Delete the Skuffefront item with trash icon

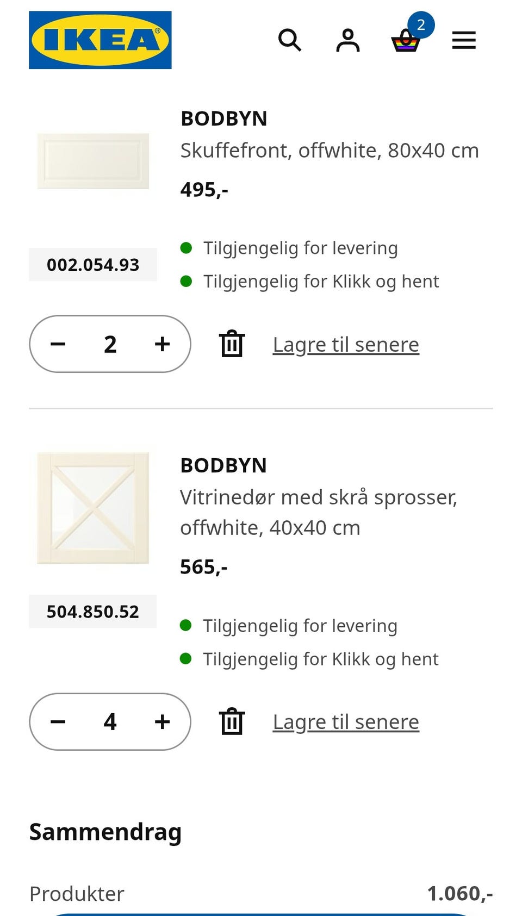coord(232,344)
